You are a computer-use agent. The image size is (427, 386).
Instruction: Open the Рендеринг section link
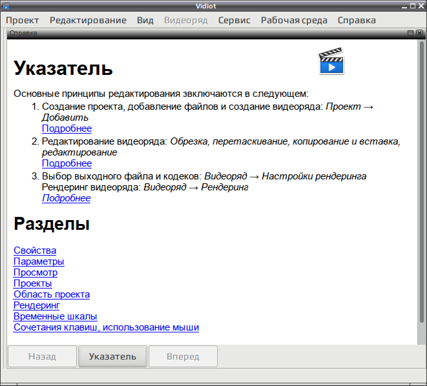tap(36, 305)
